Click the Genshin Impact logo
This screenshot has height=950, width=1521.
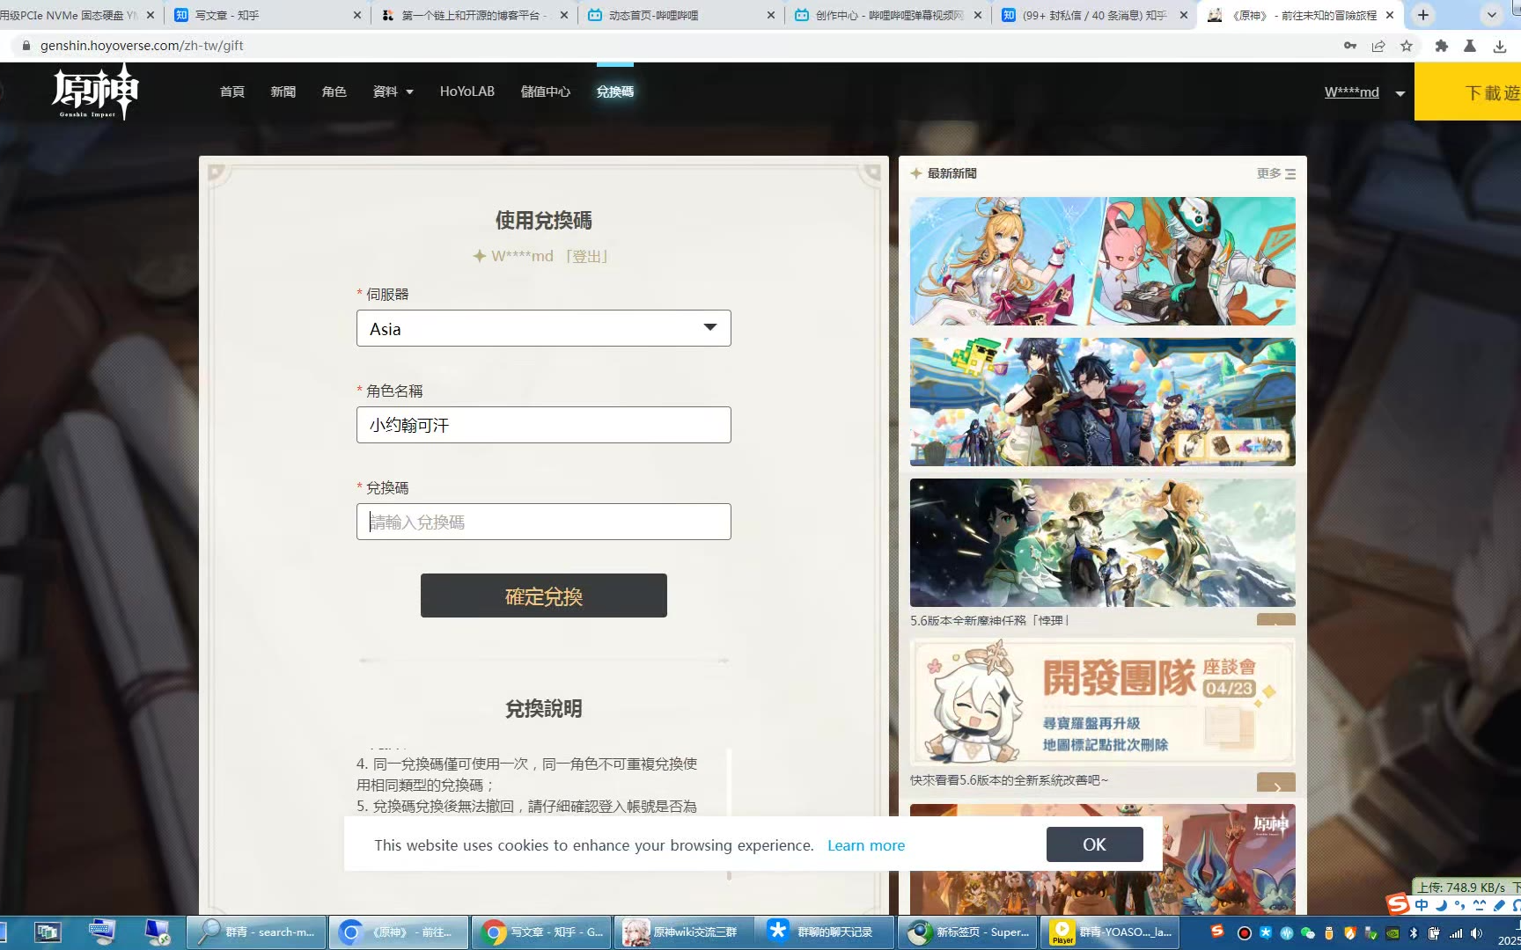point(95,91)
